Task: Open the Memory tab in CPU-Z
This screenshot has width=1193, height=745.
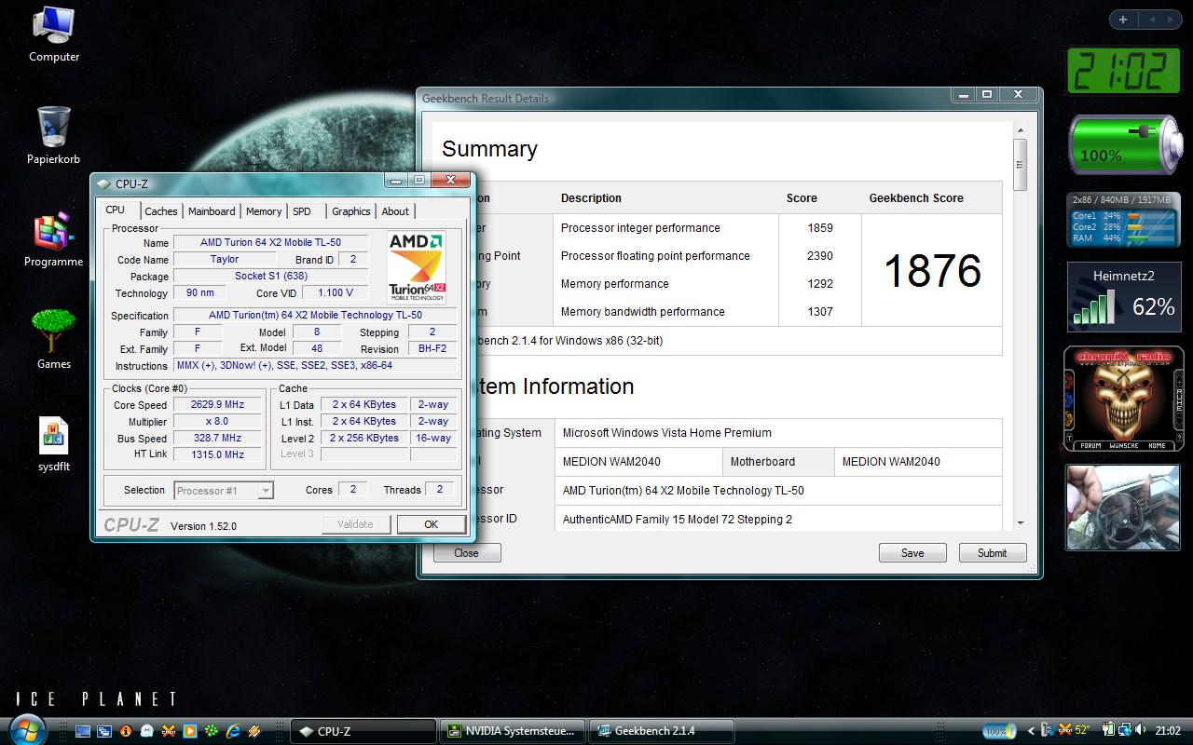Action: click(x=264, y=211)
